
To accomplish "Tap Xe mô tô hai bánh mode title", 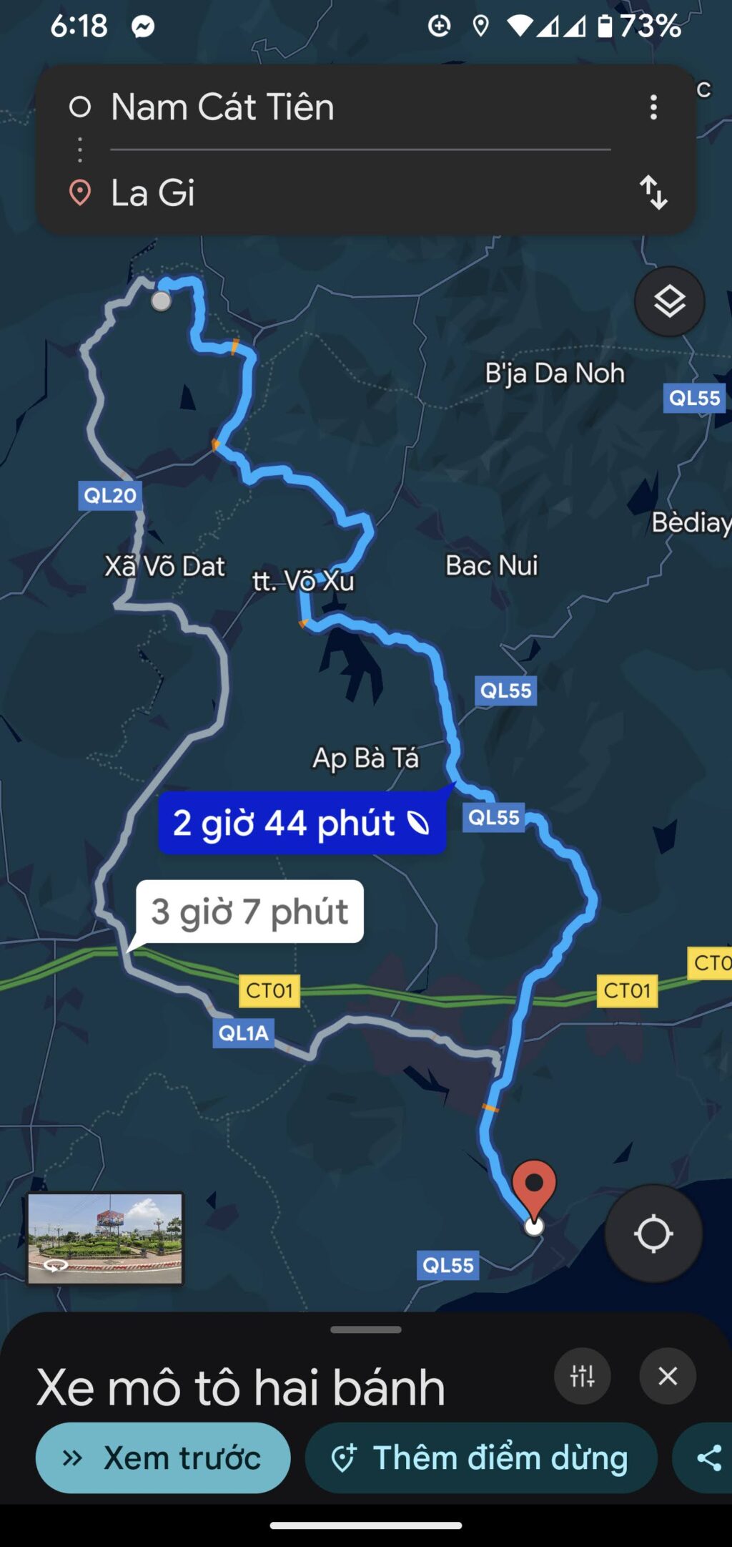I will point(241,1387).
